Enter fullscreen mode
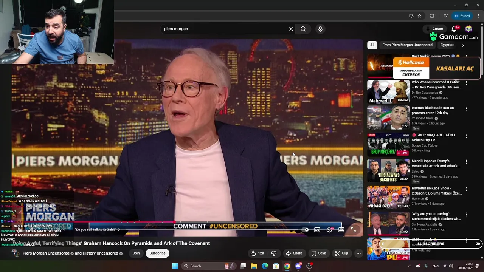 353,230
